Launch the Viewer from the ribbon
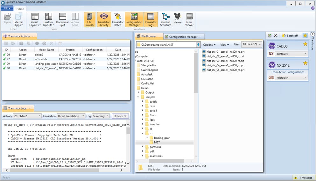Screen dimensions: 316x181 (x=178, y=18)
